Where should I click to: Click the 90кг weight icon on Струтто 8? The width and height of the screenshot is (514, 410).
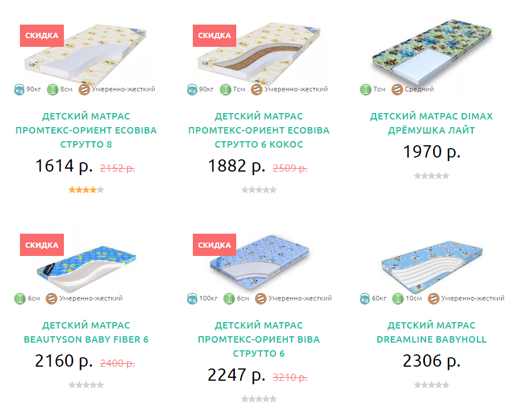tap(19, 90)
